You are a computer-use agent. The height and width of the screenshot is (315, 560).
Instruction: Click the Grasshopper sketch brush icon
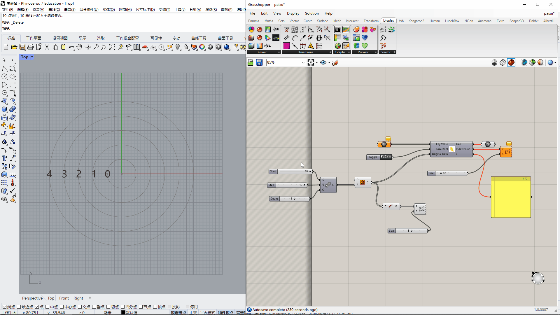tap(335, 62)
